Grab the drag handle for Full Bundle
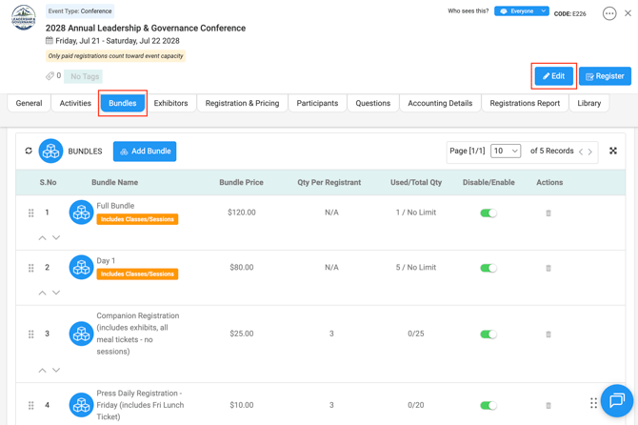 pyautogui.click(x=30, y=212)
